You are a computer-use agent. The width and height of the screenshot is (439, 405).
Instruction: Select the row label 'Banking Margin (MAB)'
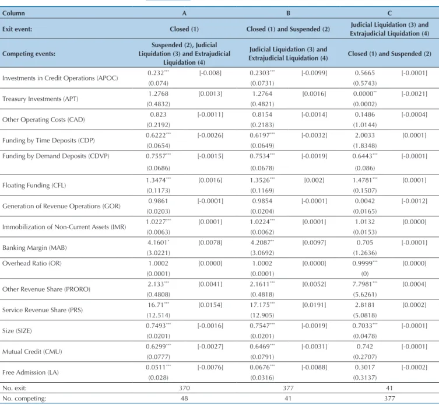(34, 247)
